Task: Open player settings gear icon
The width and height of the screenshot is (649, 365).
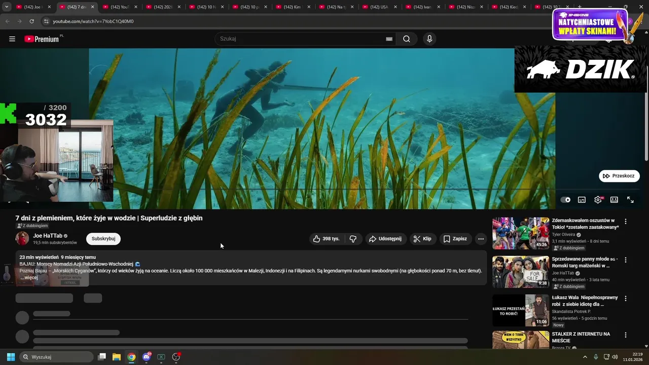Action: (598, 200)
